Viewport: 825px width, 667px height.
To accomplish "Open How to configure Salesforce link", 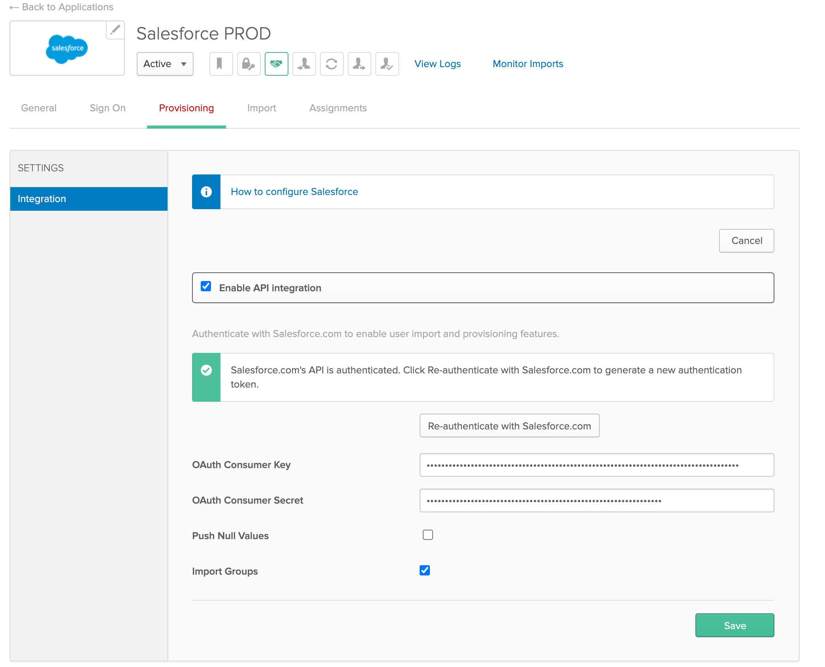I will click(x=294, y=191).
